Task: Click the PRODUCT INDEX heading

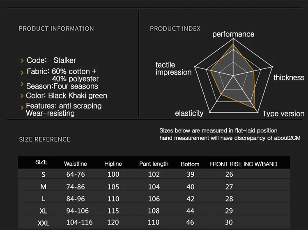Action: pos(175,29)
